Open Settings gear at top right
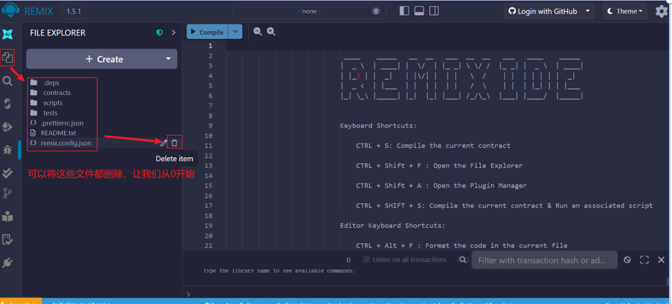The image size is (672, 304). 662,12
